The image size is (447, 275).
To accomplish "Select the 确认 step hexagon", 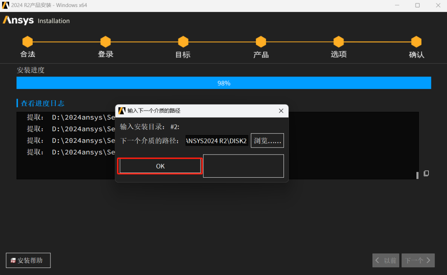I will 416,42.
